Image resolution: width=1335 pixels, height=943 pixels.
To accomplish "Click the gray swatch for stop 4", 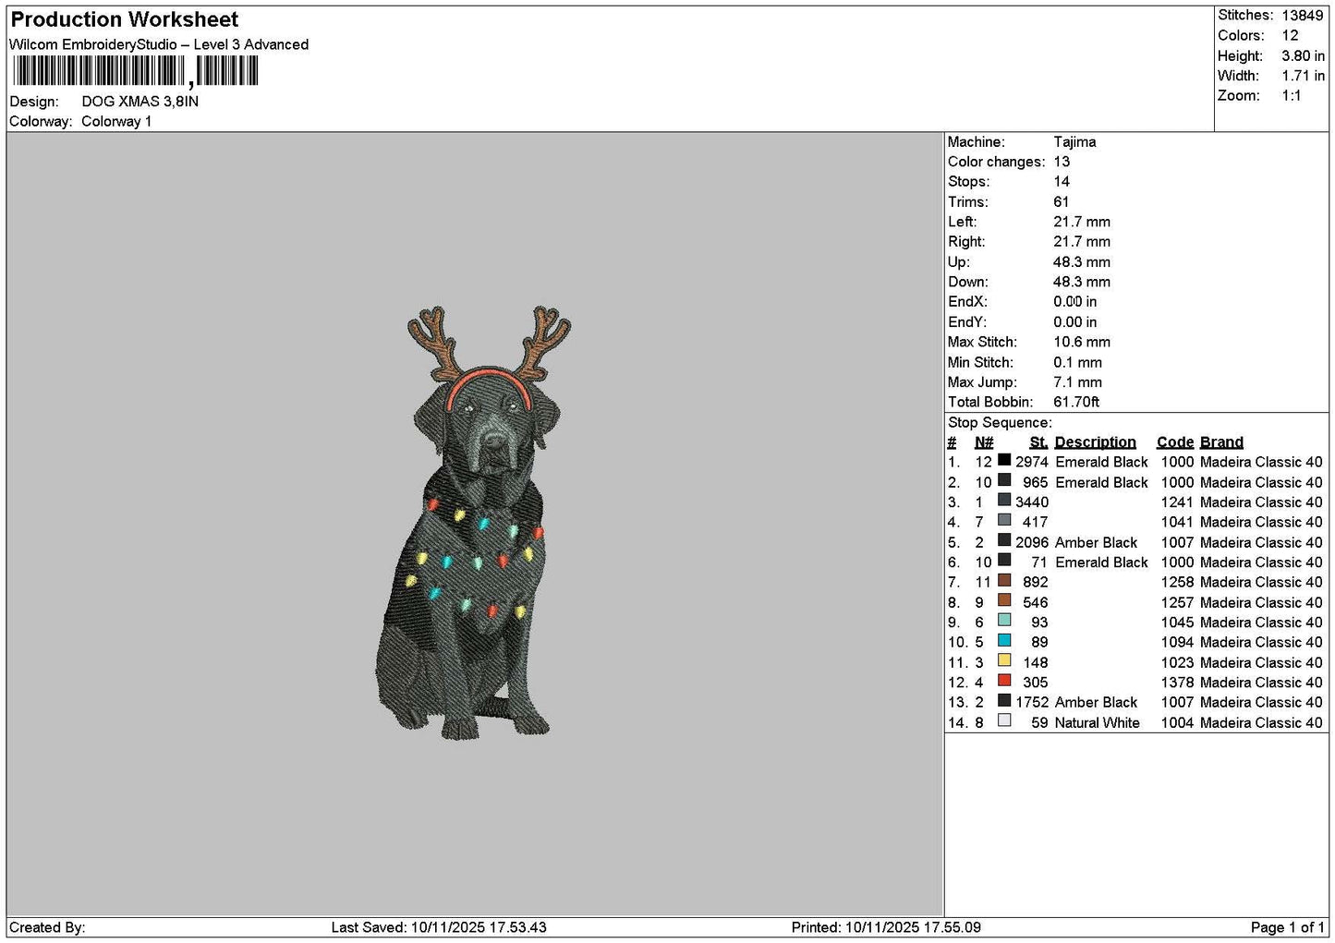I will coord(1004,520).
